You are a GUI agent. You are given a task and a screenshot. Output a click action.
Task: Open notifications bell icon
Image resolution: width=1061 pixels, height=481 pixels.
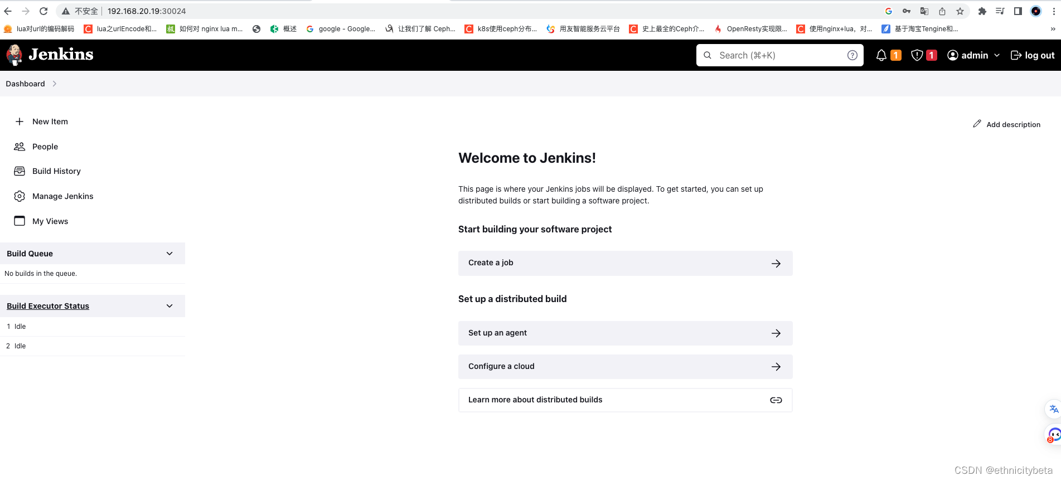click(881, 55)
